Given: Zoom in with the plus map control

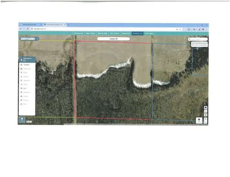Looking at the screenshot, I should (206, 119).
